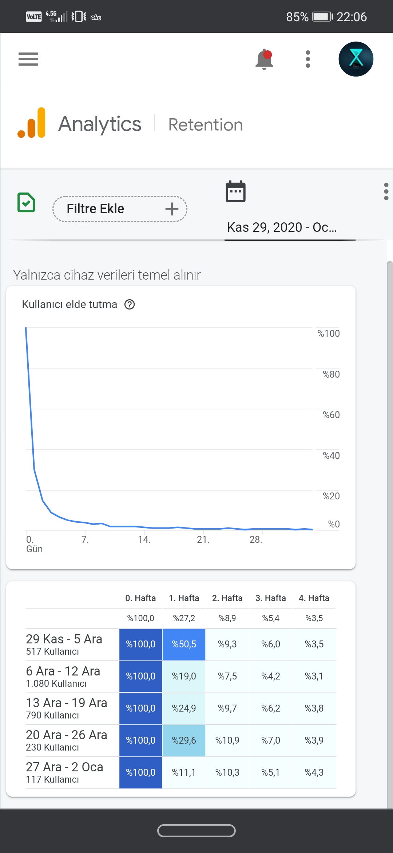Click the plus sign in Filtre Ekle

point(172,209)
